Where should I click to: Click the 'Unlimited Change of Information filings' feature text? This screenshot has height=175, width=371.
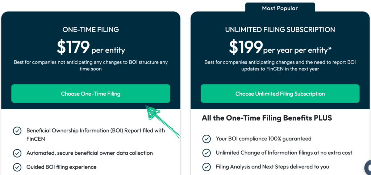click(x=284, y=153)
